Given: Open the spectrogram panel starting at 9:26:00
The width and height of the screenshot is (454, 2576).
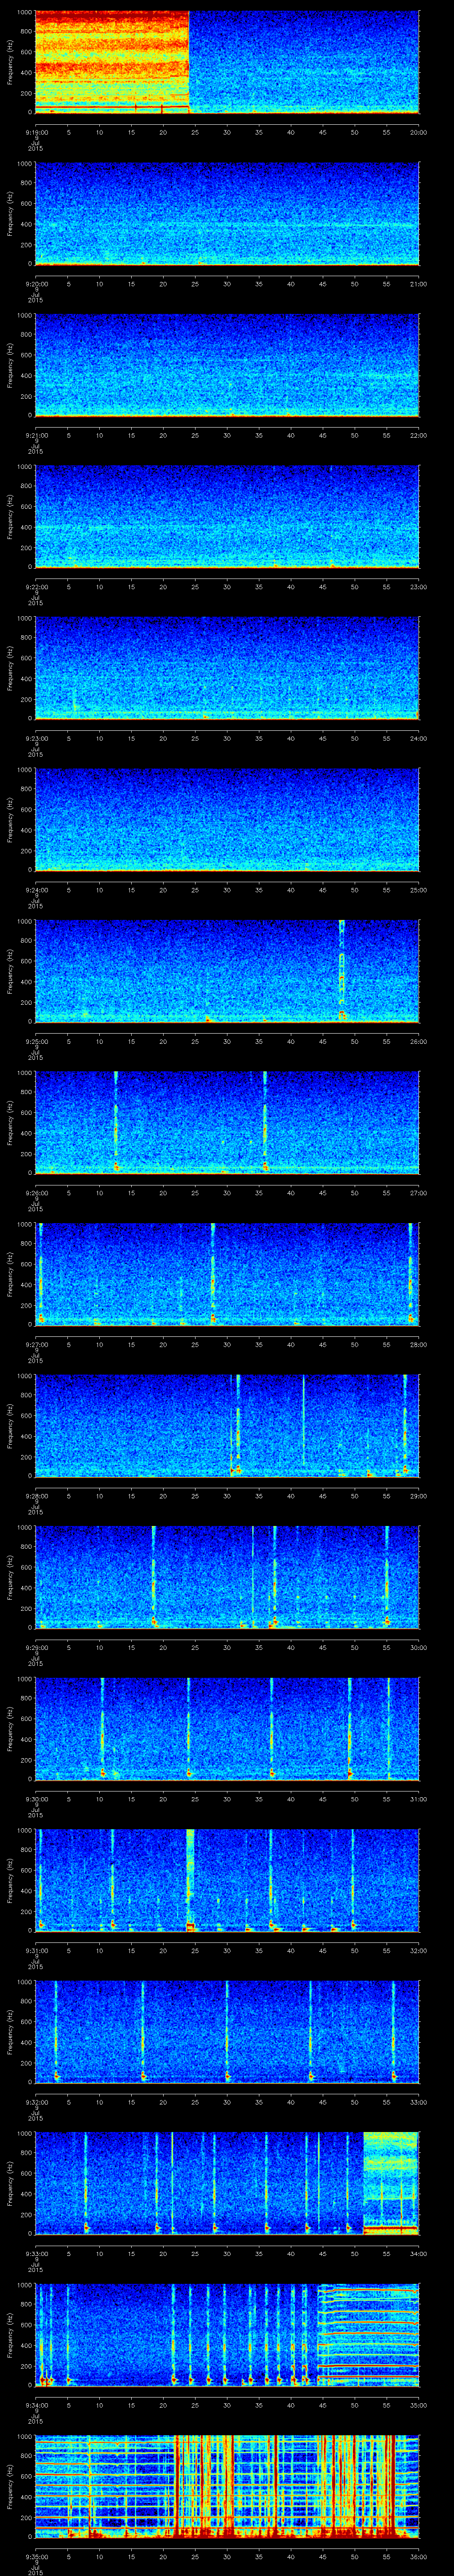Looking at the screenshot, I should click(x=227, y=1122).
